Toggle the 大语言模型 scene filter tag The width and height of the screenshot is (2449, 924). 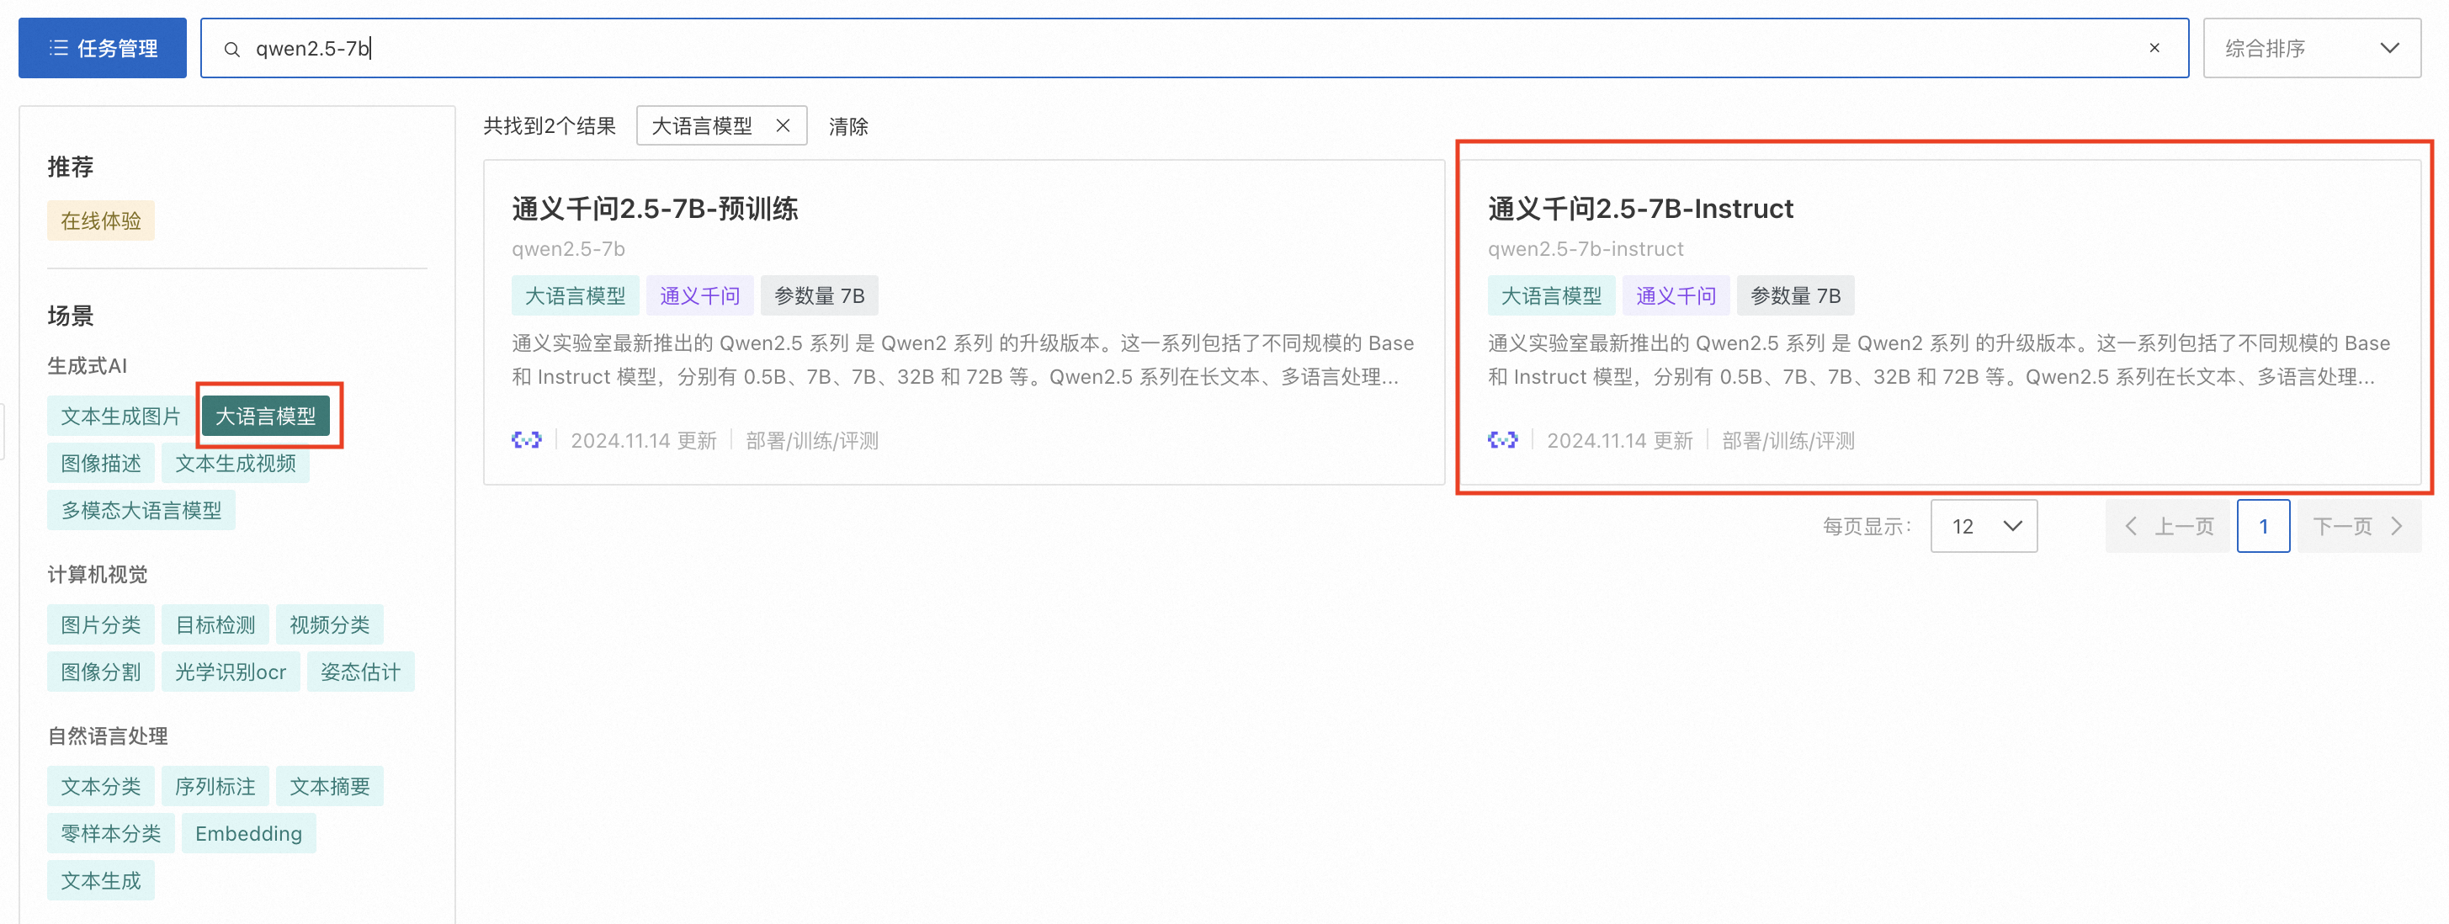tap(265, 416)
